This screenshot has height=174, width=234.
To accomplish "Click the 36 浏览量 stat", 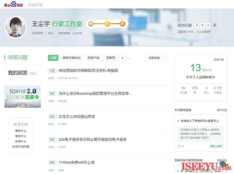I will point(183,90).
